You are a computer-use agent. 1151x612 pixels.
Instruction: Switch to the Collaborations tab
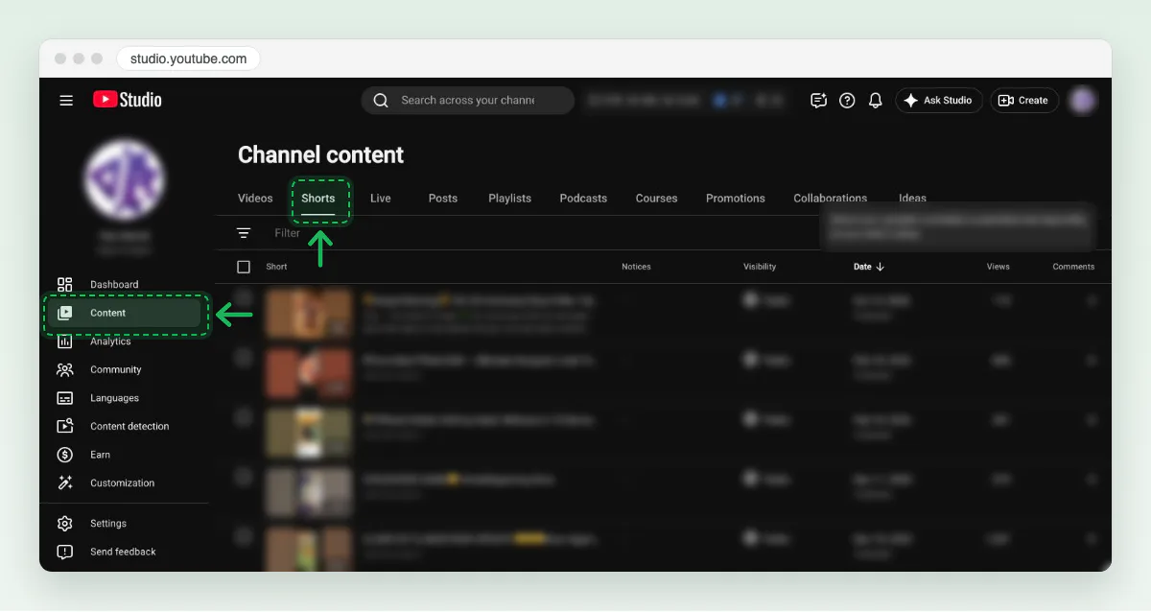pos(830,199)
